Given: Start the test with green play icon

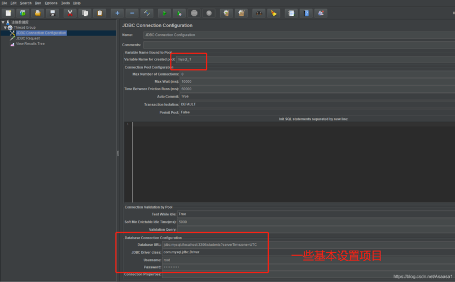Looking at the screenshot, I should 164,13.
